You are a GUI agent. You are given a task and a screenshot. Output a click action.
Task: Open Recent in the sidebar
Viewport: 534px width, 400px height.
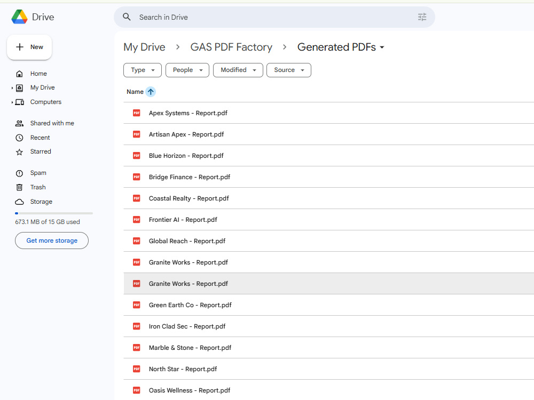tap(40, 138)
